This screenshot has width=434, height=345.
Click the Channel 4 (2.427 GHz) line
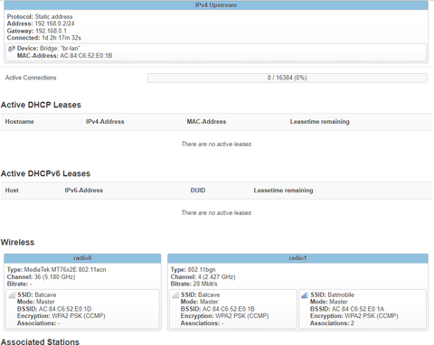[203, 276]
